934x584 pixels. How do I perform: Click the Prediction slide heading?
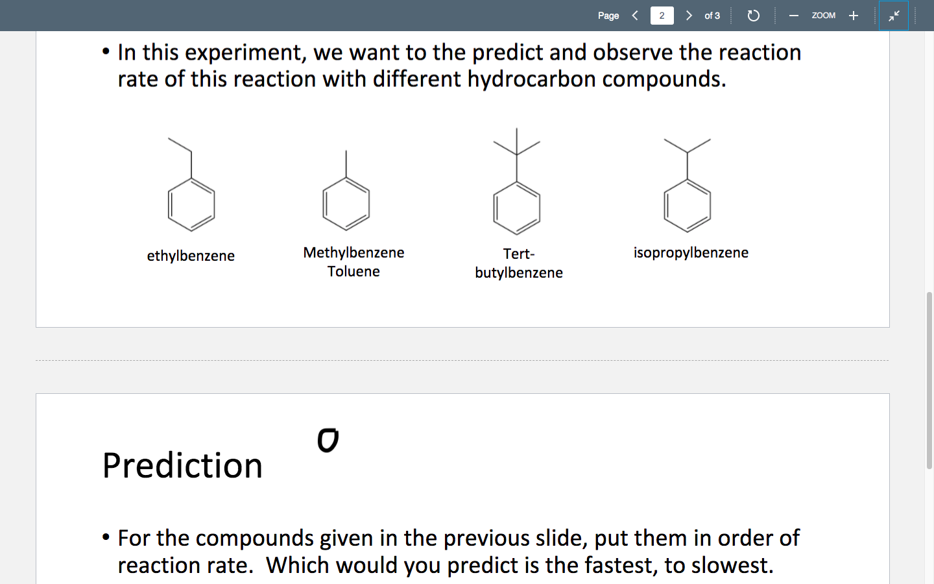tap(182, 465)
